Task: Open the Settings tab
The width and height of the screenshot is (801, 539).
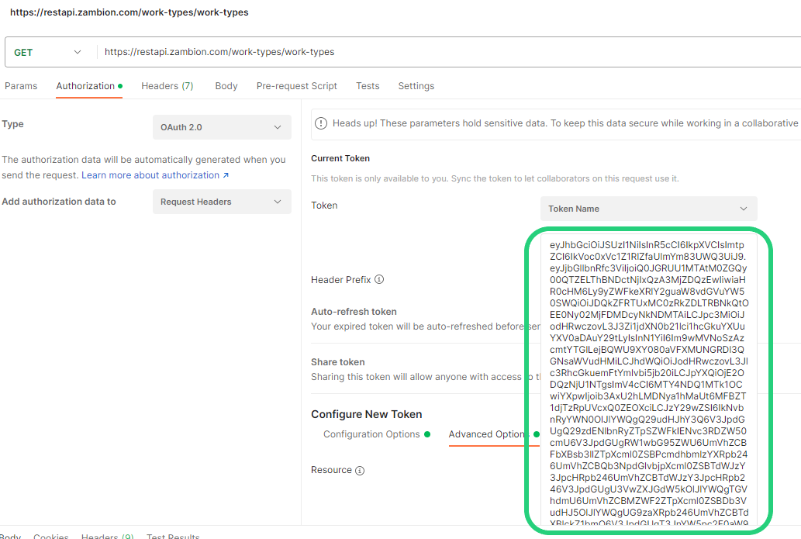Action: pyautogui.click(x=416, y=86)
